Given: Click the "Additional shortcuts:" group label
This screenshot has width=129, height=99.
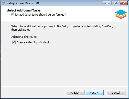Looking at the screenshot, I should point(24,37).
